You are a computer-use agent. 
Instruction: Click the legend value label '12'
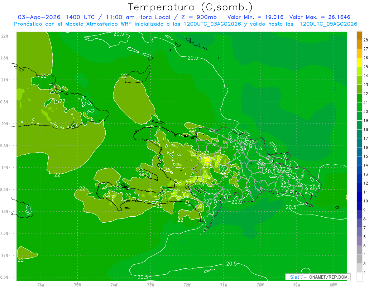366,183
